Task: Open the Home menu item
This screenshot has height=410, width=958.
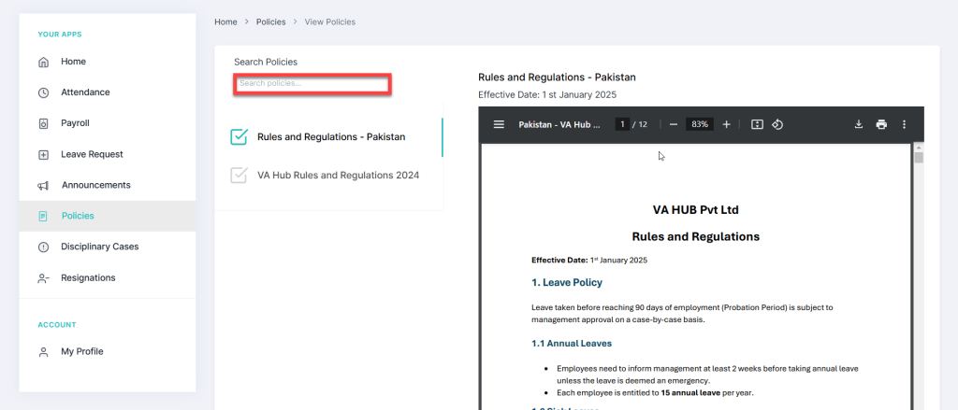Action: [107, 62]
